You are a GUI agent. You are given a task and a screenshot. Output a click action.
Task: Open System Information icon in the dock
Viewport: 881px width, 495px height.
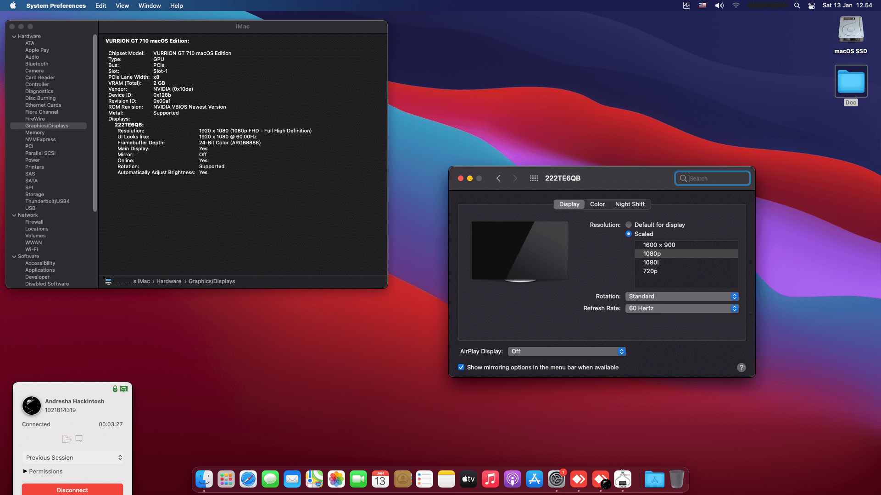click(x=623, y=479)
